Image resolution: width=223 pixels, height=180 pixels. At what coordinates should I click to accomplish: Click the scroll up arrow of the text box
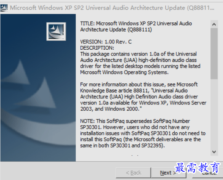(214, 24)
